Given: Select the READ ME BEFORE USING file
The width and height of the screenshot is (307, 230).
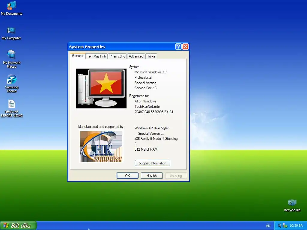Looking at the screenshot, I should coord(12,108).
